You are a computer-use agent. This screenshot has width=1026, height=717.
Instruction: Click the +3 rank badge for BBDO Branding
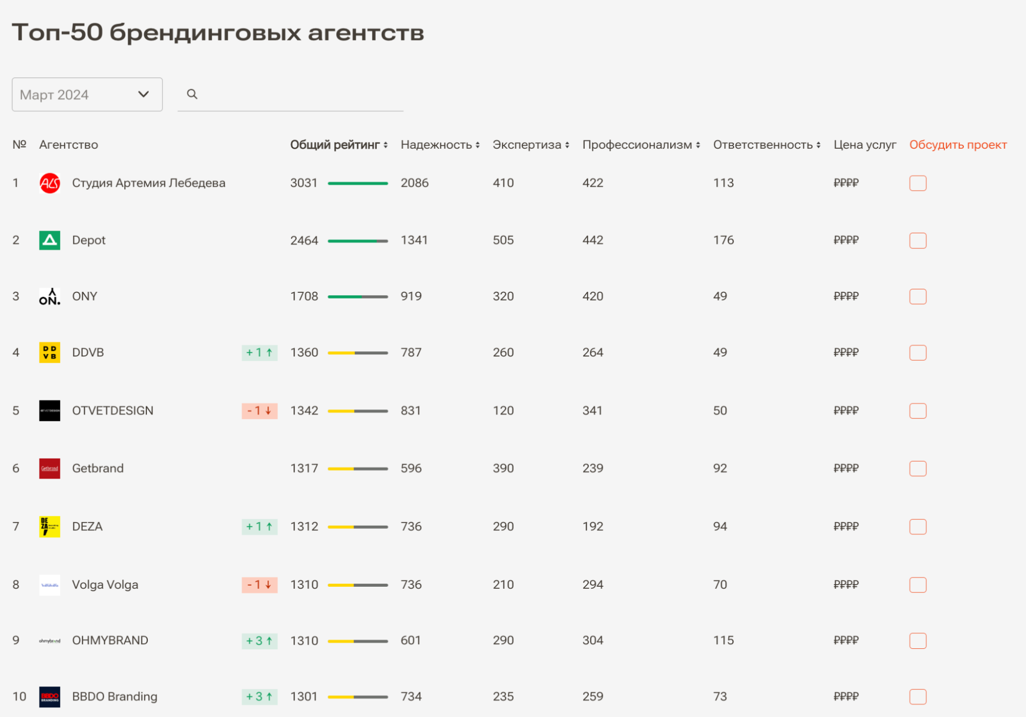point(260,696)
